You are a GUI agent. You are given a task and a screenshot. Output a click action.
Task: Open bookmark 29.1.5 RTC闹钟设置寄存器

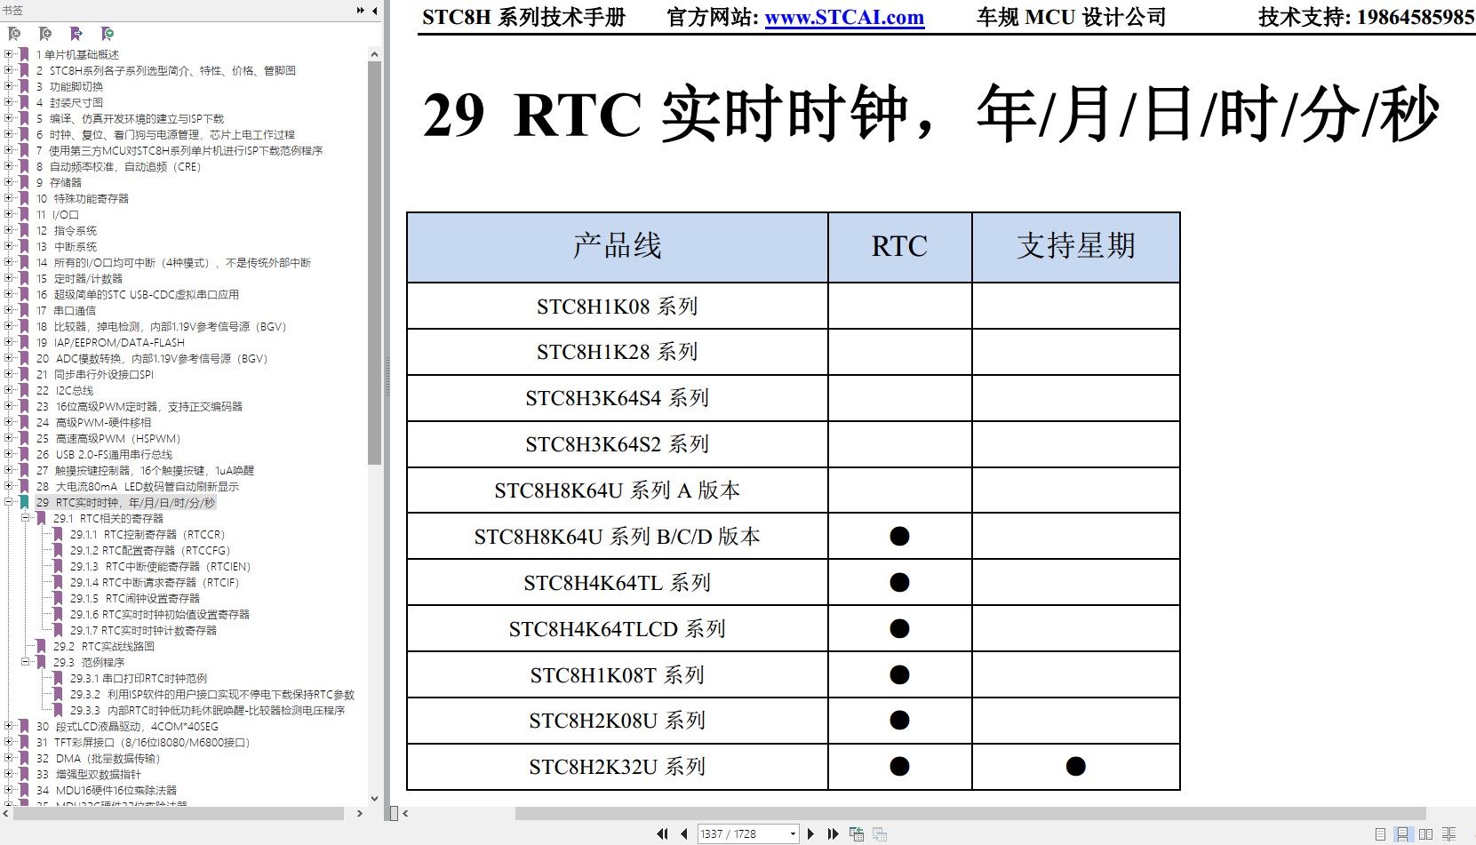(x=135, y=599)
